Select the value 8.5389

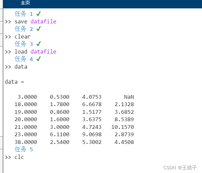coord(124,119)
